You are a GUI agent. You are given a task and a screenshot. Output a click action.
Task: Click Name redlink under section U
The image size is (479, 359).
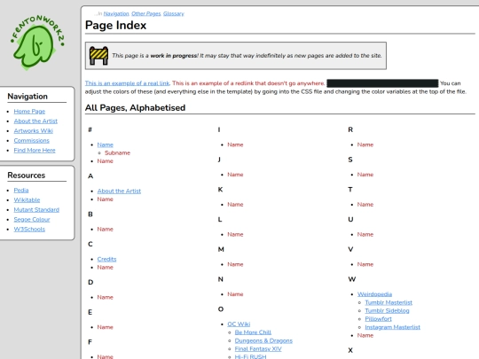tap(365, 234)
